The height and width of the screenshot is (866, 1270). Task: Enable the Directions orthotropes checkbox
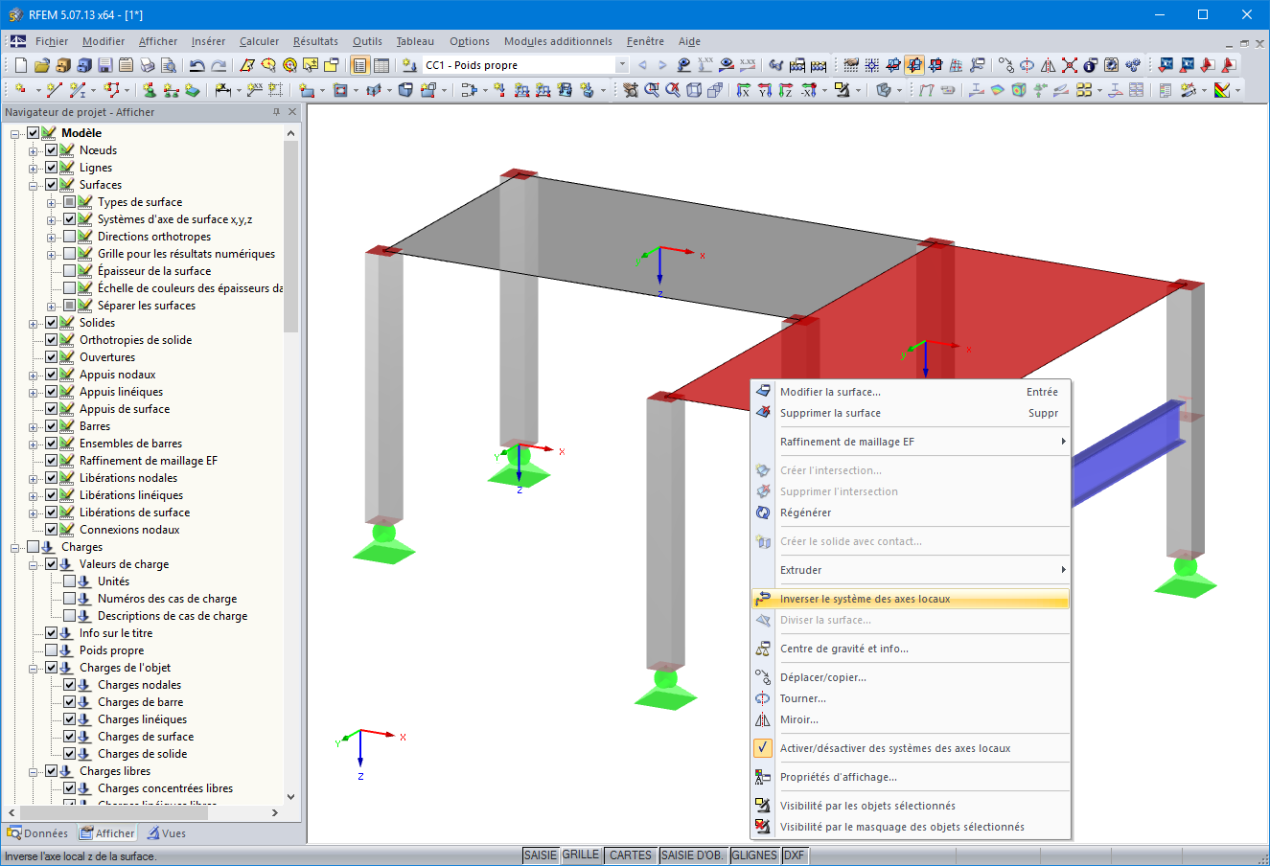click(x=70, y=237)
